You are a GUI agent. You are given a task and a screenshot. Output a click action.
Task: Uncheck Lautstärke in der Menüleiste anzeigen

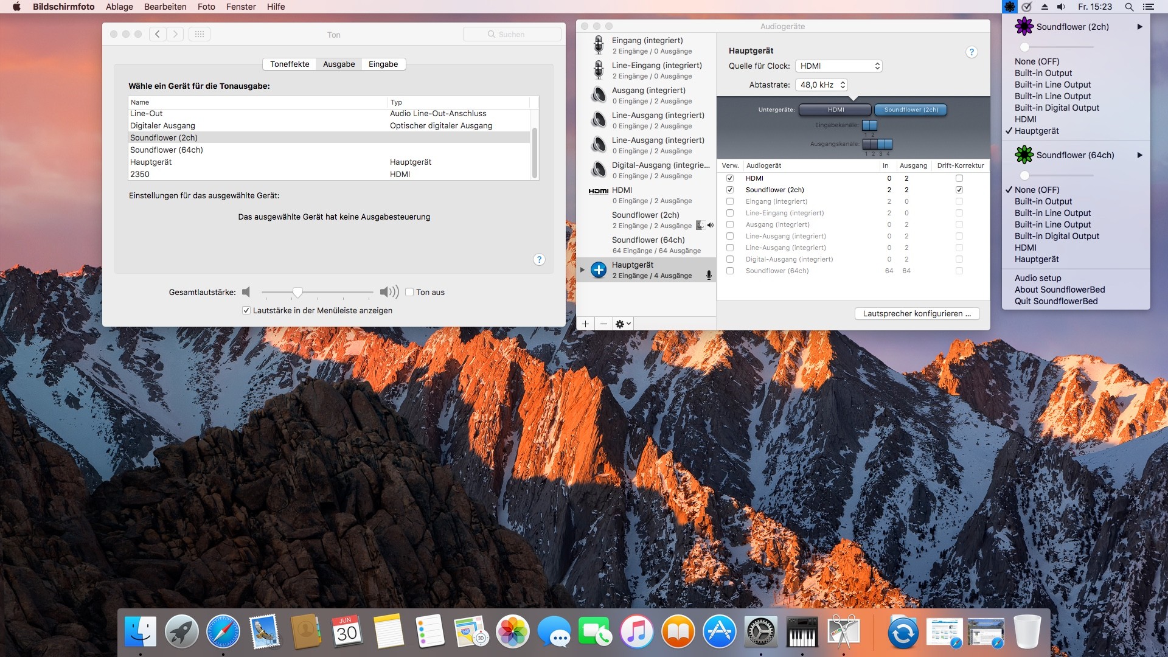[x=246, y=310]
